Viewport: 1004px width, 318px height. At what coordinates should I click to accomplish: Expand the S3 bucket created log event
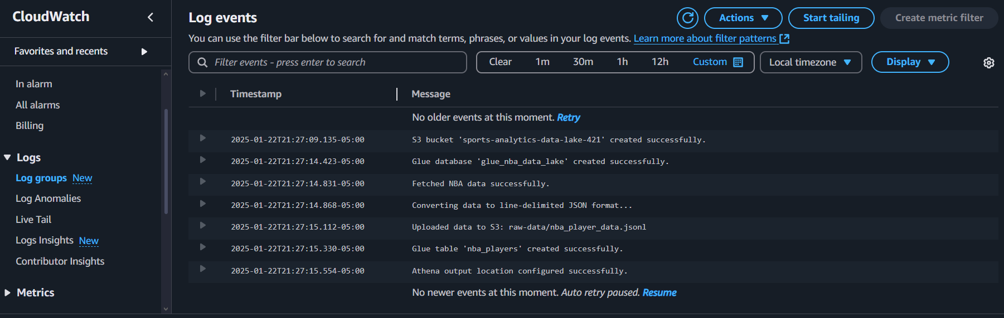(203, 138)
